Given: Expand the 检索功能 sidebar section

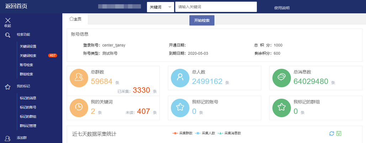Looking at the screenshot, I should pyautogui.click(x=23, y=35).
